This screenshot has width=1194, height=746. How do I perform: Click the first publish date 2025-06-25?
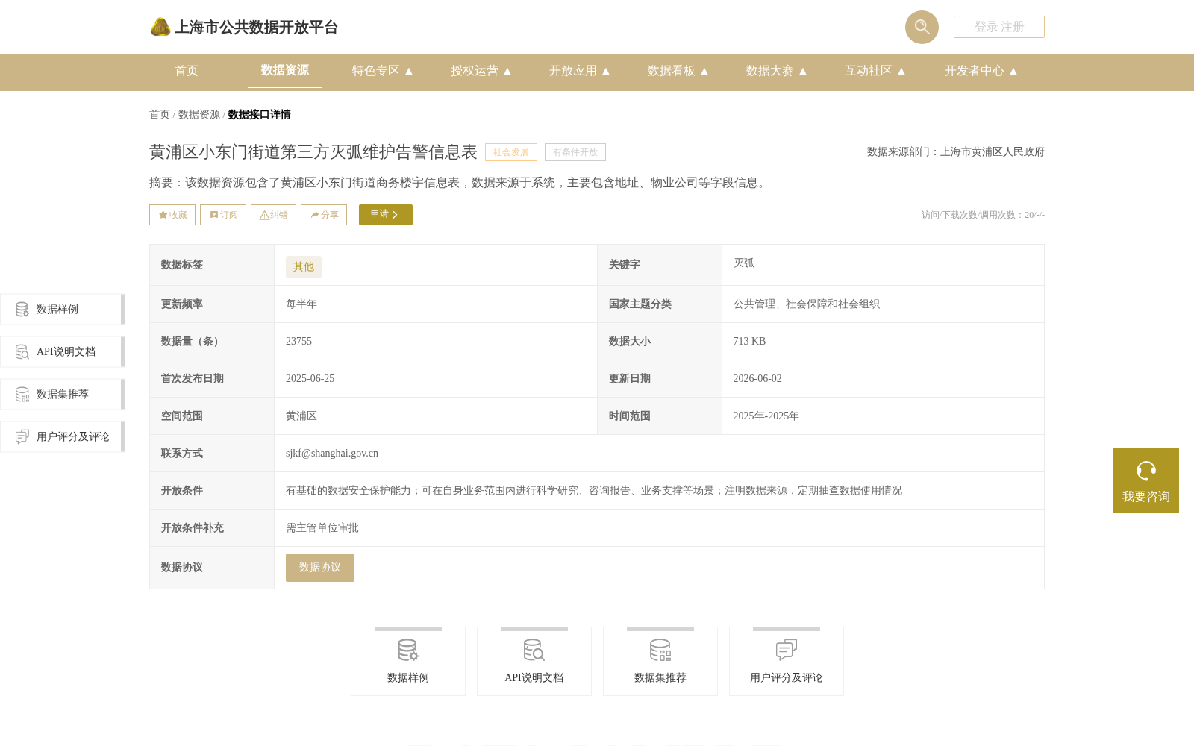(x=310, y=378)
